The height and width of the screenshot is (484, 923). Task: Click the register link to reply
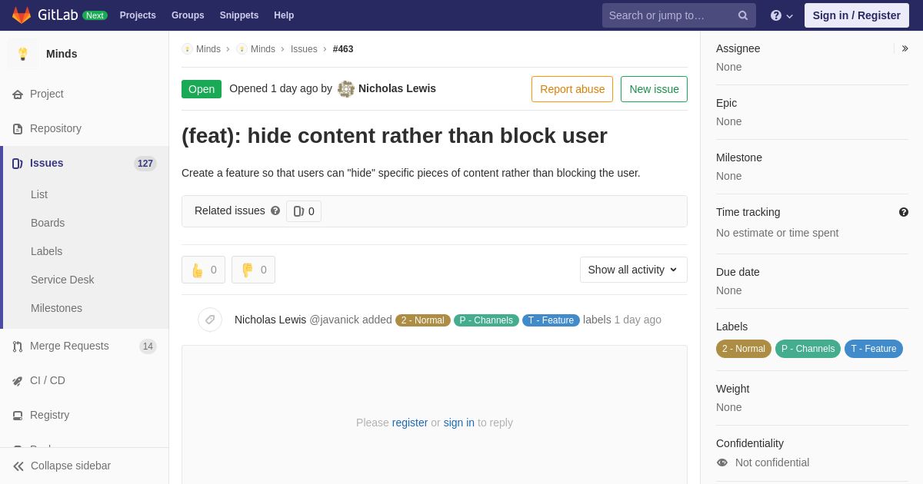point(410,423)
